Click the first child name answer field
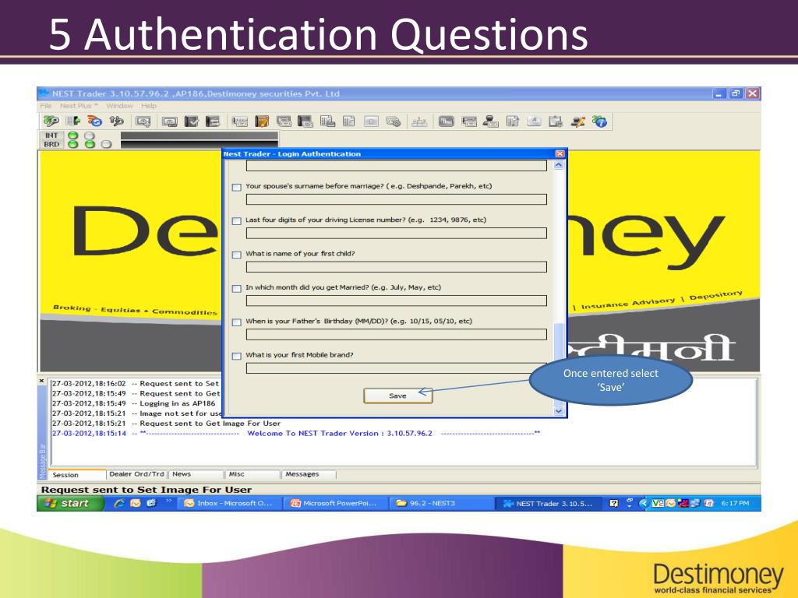The image size is (798, 598). (397, 267)
